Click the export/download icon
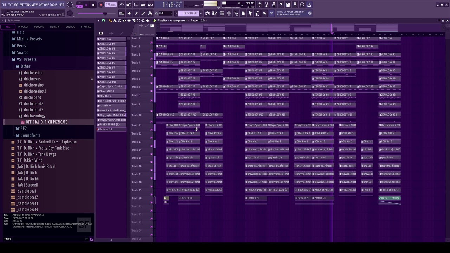Image resolution: width=450 pixels, height=253 pixels. click(309, 5)
